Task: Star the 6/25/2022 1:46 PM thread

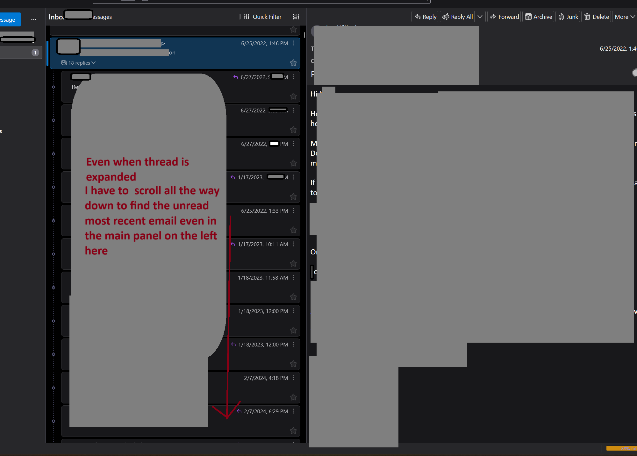Action: [x=293, y=63]
